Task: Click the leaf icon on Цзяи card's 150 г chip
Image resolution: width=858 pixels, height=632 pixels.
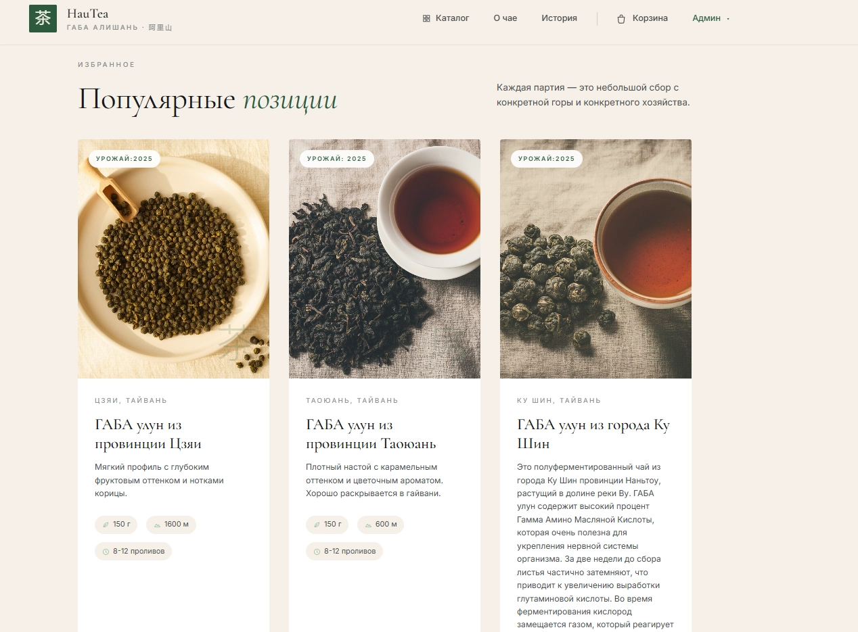Action: [x=106, y=525]
